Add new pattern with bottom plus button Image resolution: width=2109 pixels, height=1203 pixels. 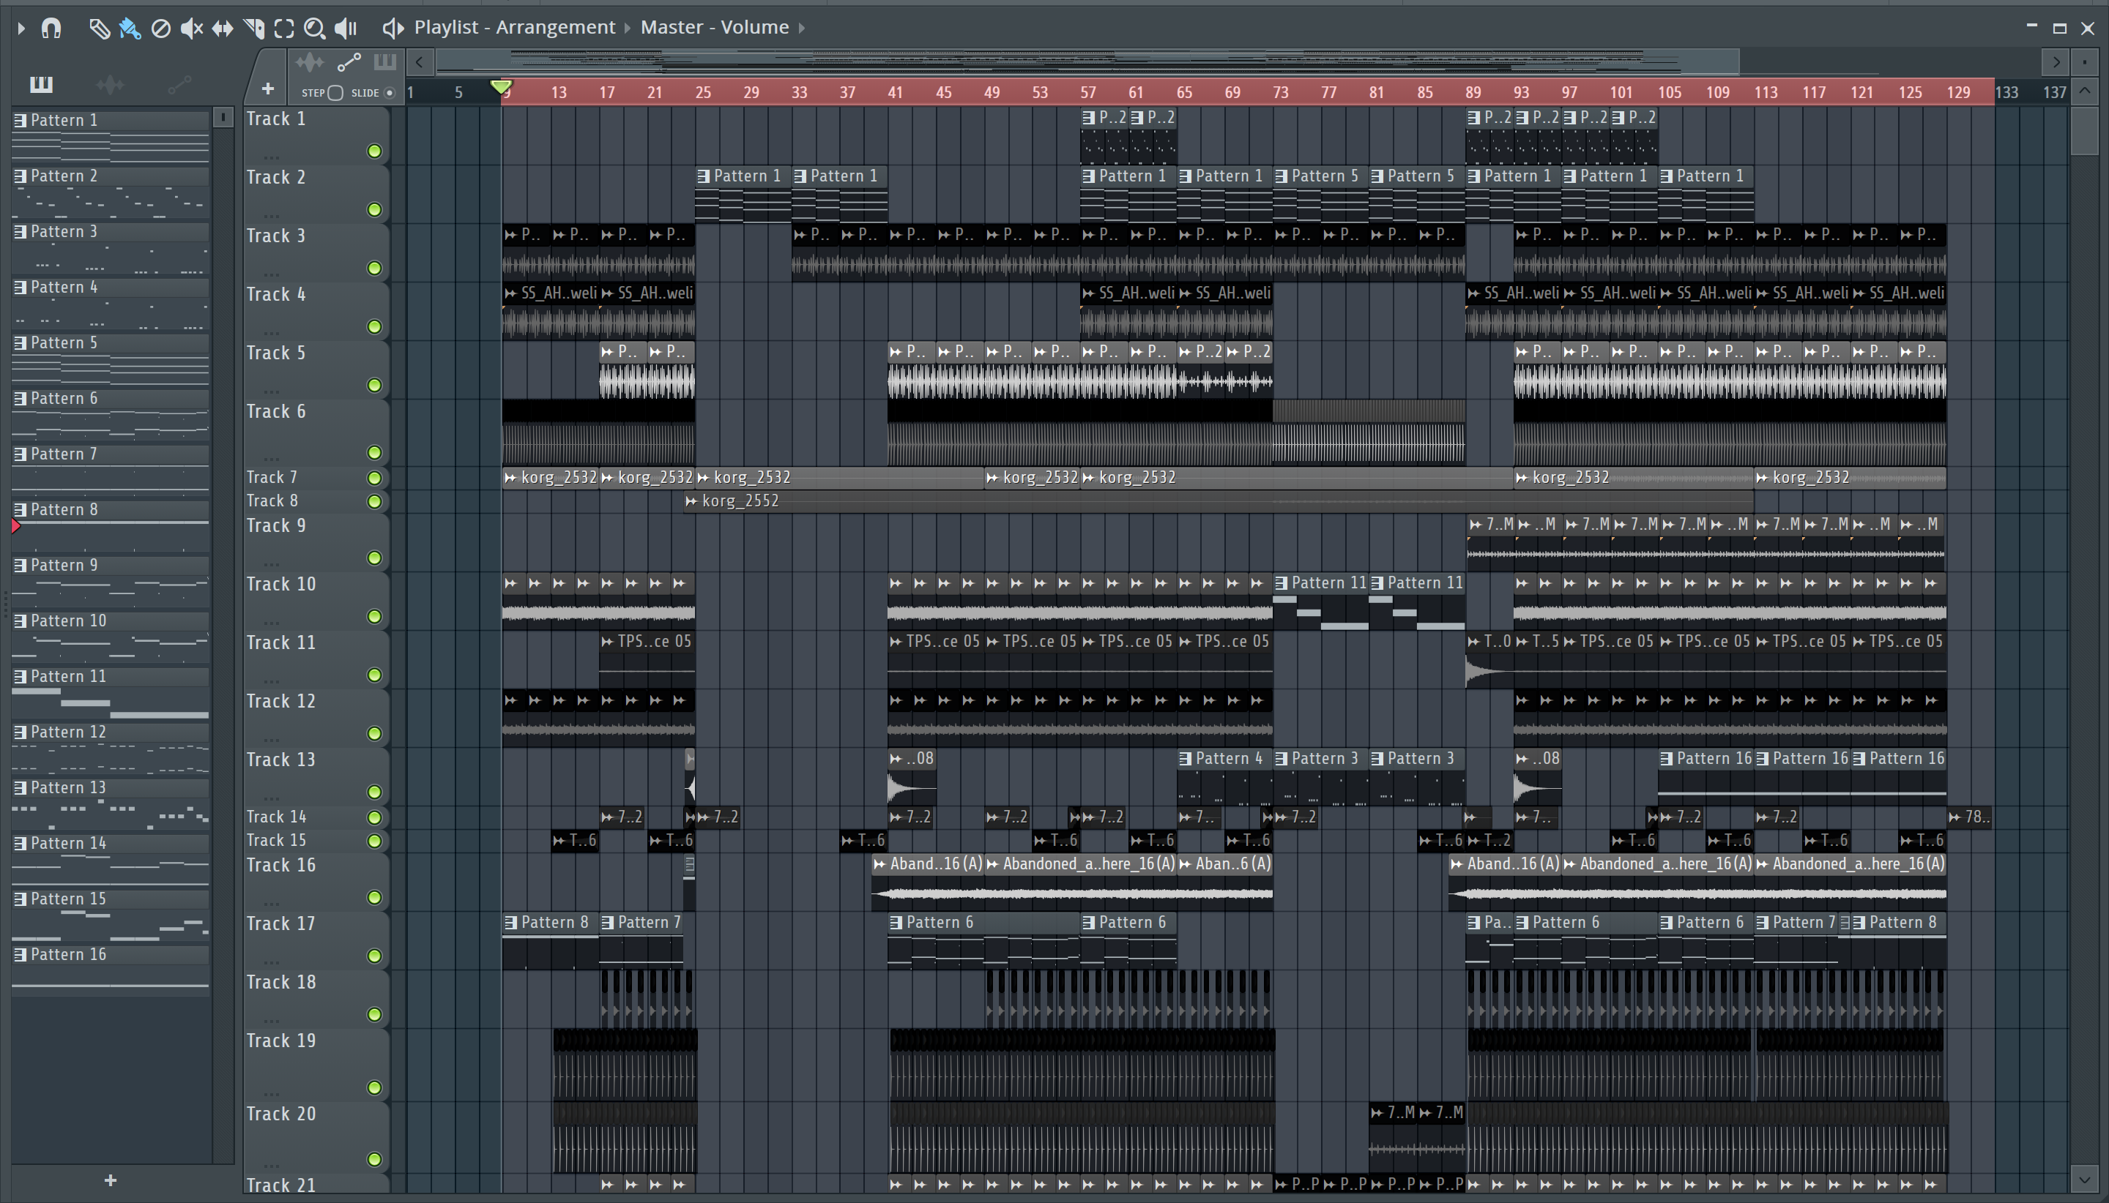[111, 1181]
